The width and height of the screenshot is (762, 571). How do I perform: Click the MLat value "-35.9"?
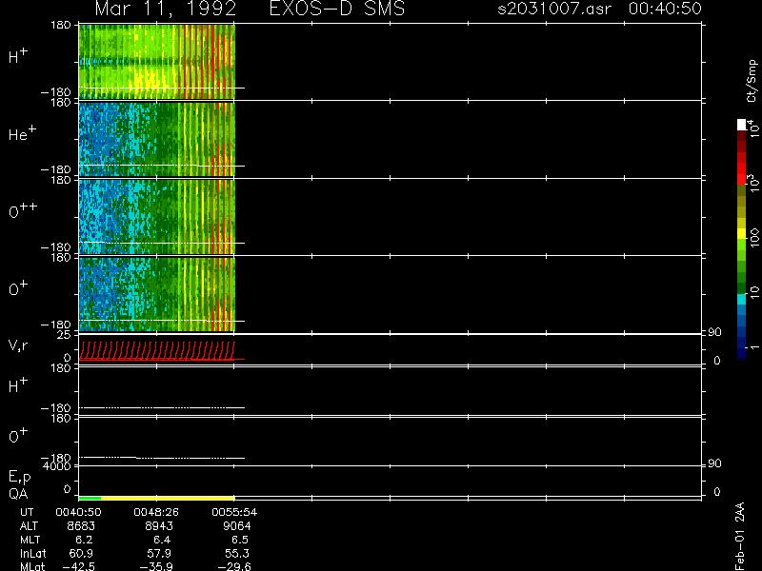(156, 566)
